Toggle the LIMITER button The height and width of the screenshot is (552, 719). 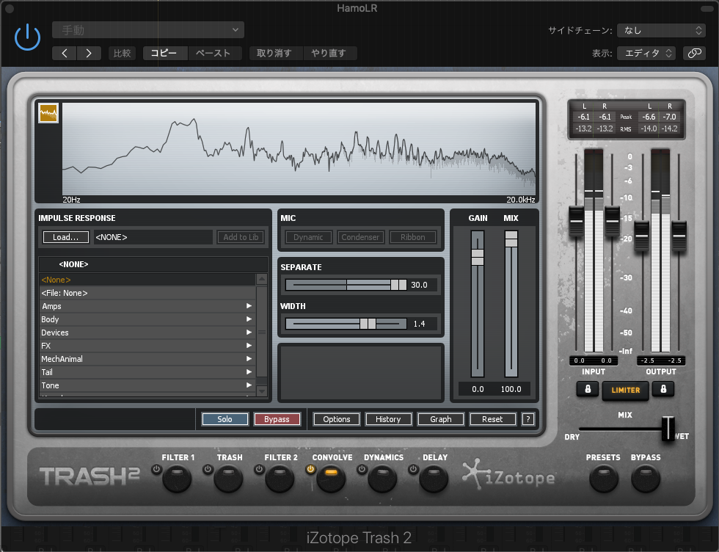[625, 390]
